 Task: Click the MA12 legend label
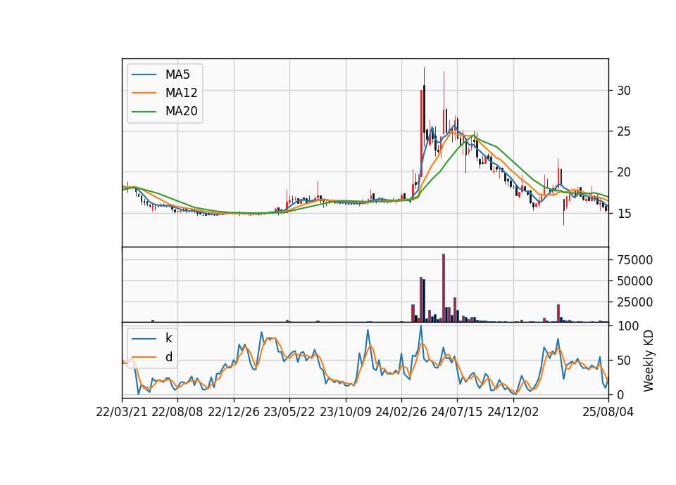181,93
